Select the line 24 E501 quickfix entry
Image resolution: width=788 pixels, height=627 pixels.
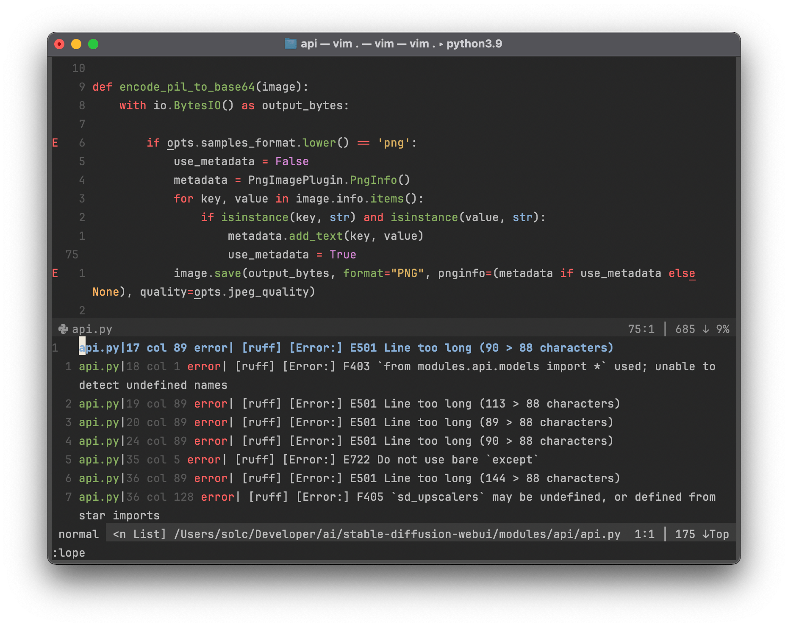346,441
